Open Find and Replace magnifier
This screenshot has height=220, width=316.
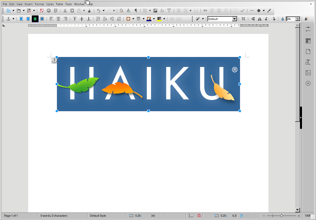pos(121,11)
